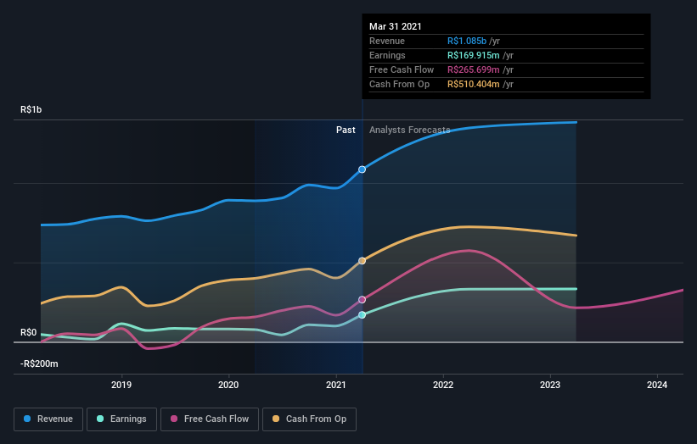Click the R$265.699m free cash flow value
Screen dimensions: 697x444
click(x=474, y=69)
